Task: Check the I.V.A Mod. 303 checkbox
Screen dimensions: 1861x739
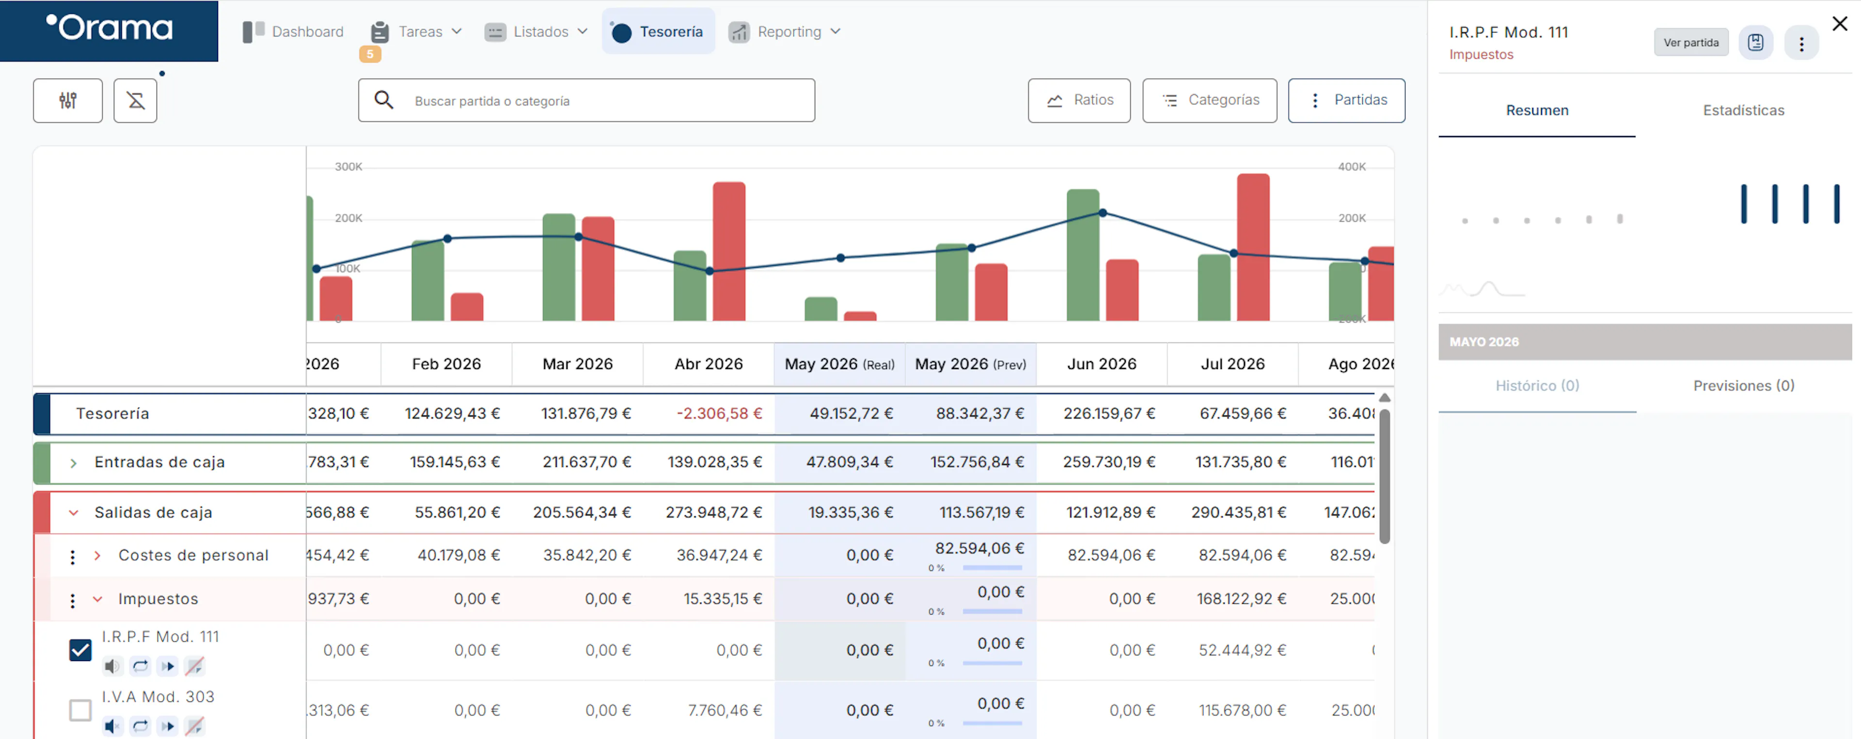Action: [x=80, y=710]
